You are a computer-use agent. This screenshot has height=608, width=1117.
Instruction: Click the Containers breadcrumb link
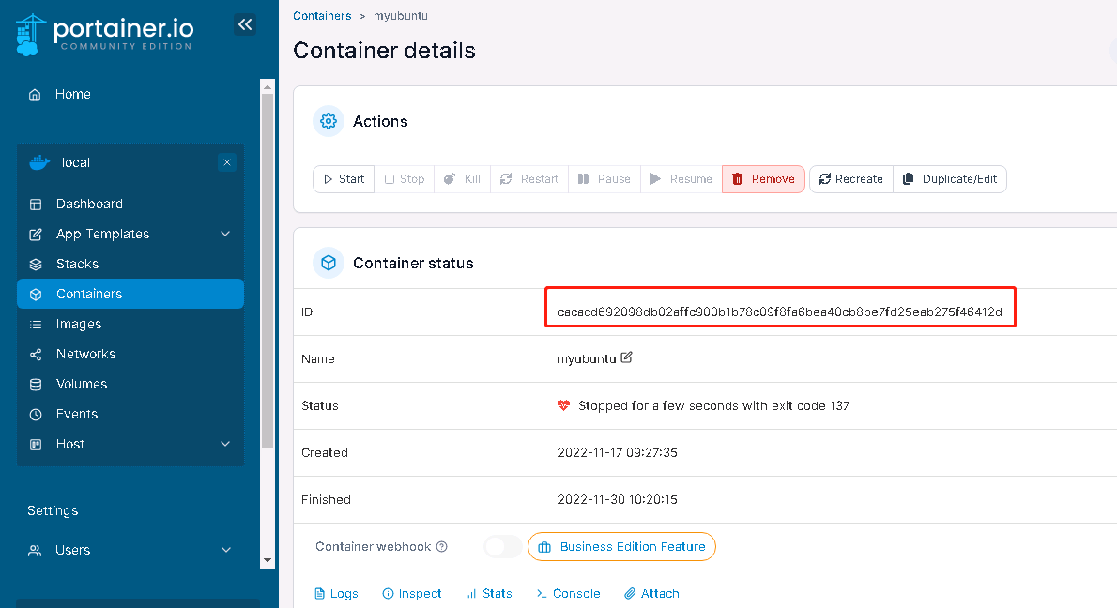click(322, 16)
